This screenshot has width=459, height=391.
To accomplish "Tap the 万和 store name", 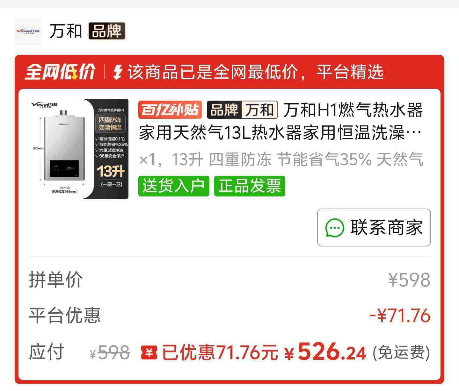I will point(66,31).
